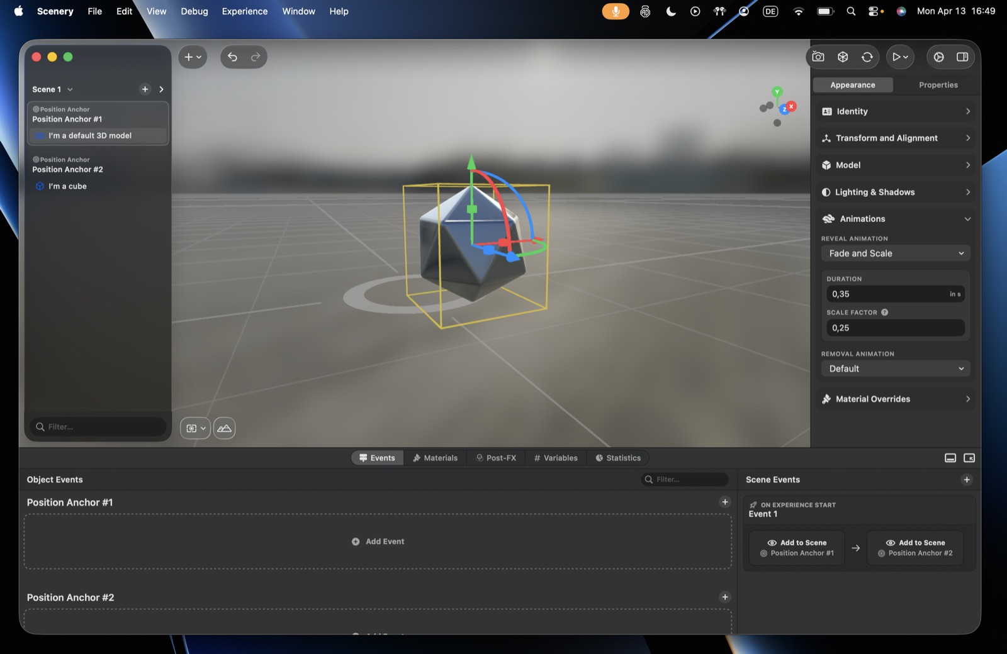Open Spotlight search in the menu bar

pyautogui.click(x=851, y=11)
